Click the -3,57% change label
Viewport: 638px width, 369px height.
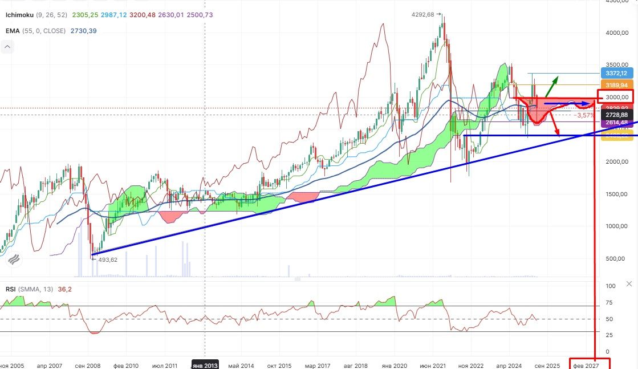click(x=584, y=115)
